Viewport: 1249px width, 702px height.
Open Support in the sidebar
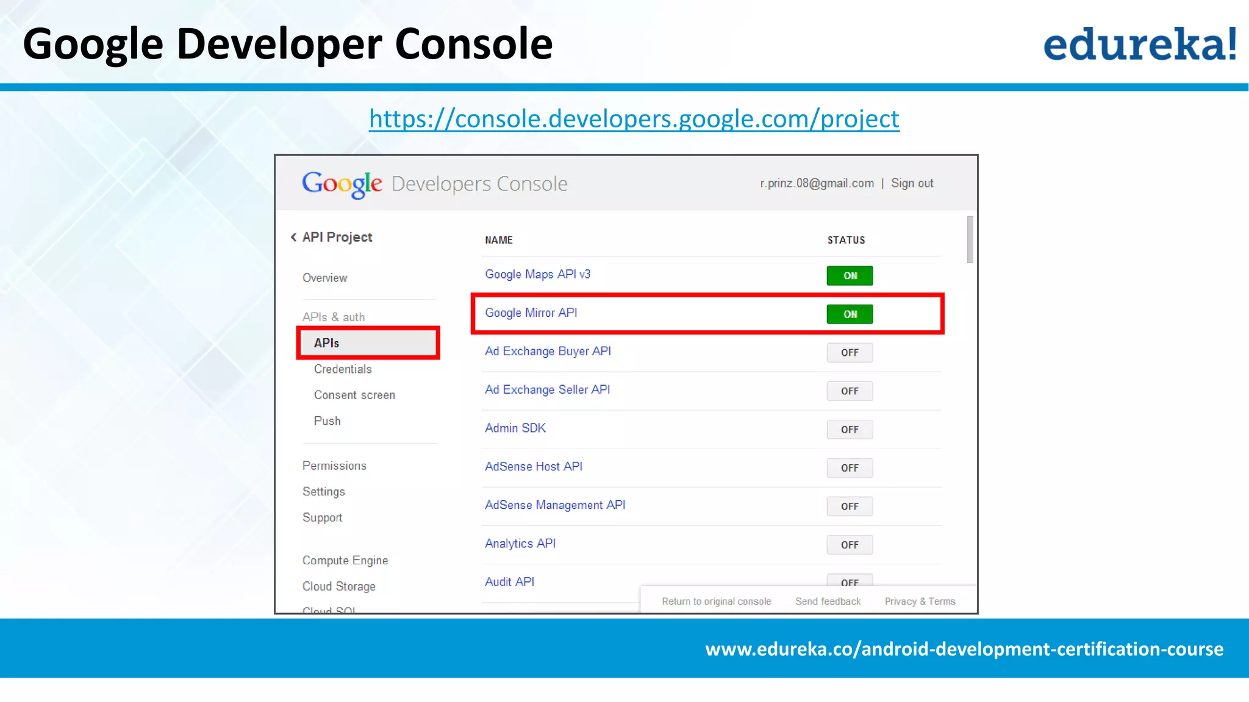pos(322,517)
